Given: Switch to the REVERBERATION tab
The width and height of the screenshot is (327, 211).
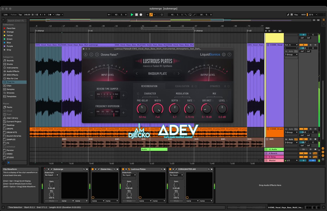Looking at the screenshot, I should tap(149, 86).
